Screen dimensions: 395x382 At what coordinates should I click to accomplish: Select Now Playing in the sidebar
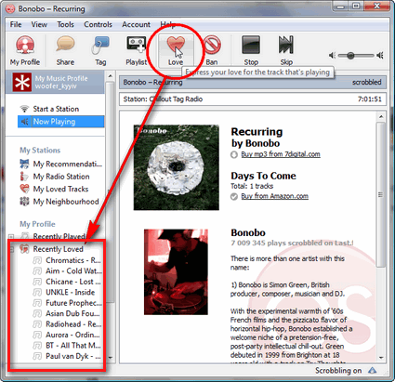coord(61,122)
